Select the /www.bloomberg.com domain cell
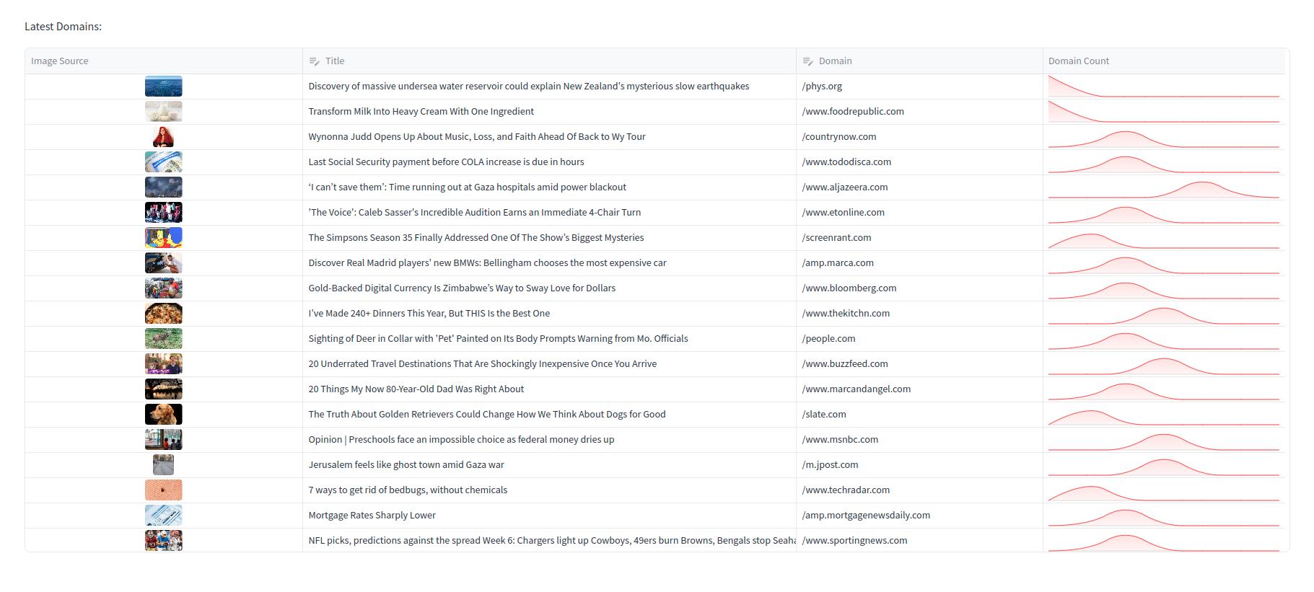The height and width of the screenshot is (592, 1314). pyautogui.click(x=919, y=288)
